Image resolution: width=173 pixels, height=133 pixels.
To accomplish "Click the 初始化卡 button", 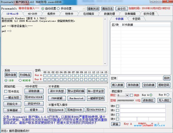I will [x=12, y=104].
